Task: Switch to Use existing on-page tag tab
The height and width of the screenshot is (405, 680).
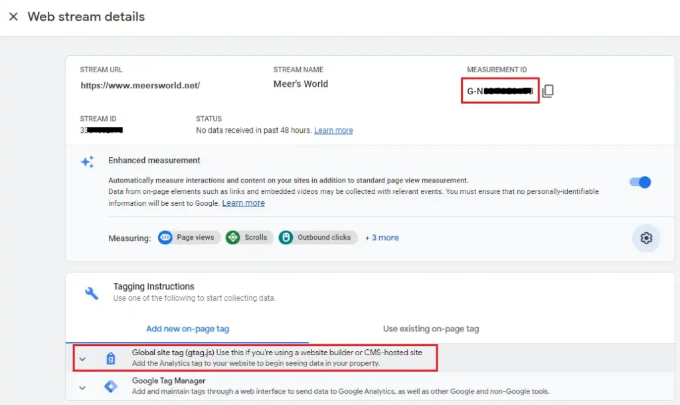Action: pyautogui.click(x=431, y=329)
